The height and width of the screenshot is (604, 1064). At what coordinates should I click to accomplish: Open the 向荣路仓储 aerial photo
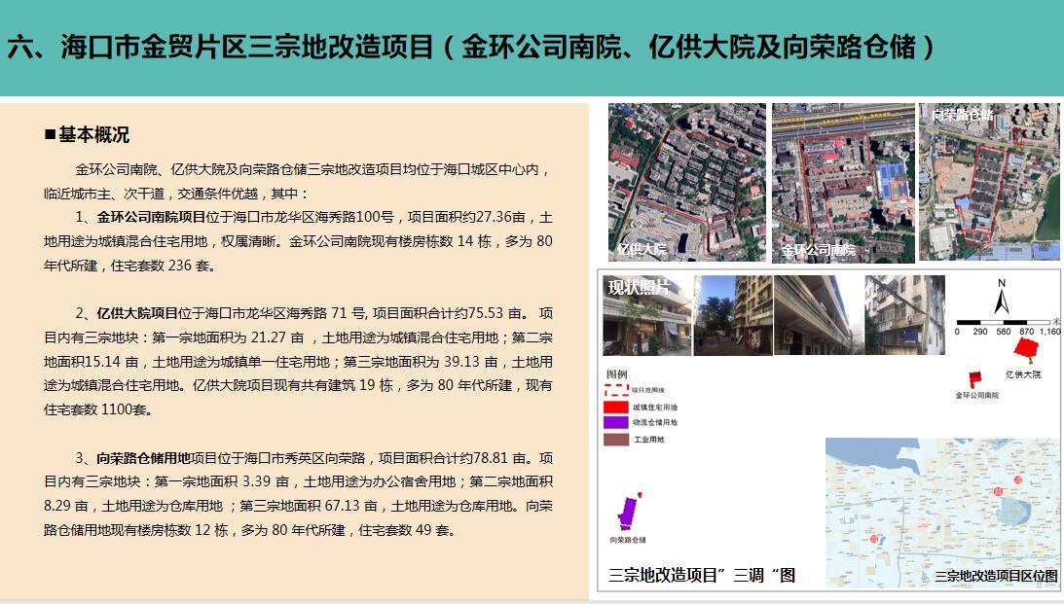[x=989, y=183]
